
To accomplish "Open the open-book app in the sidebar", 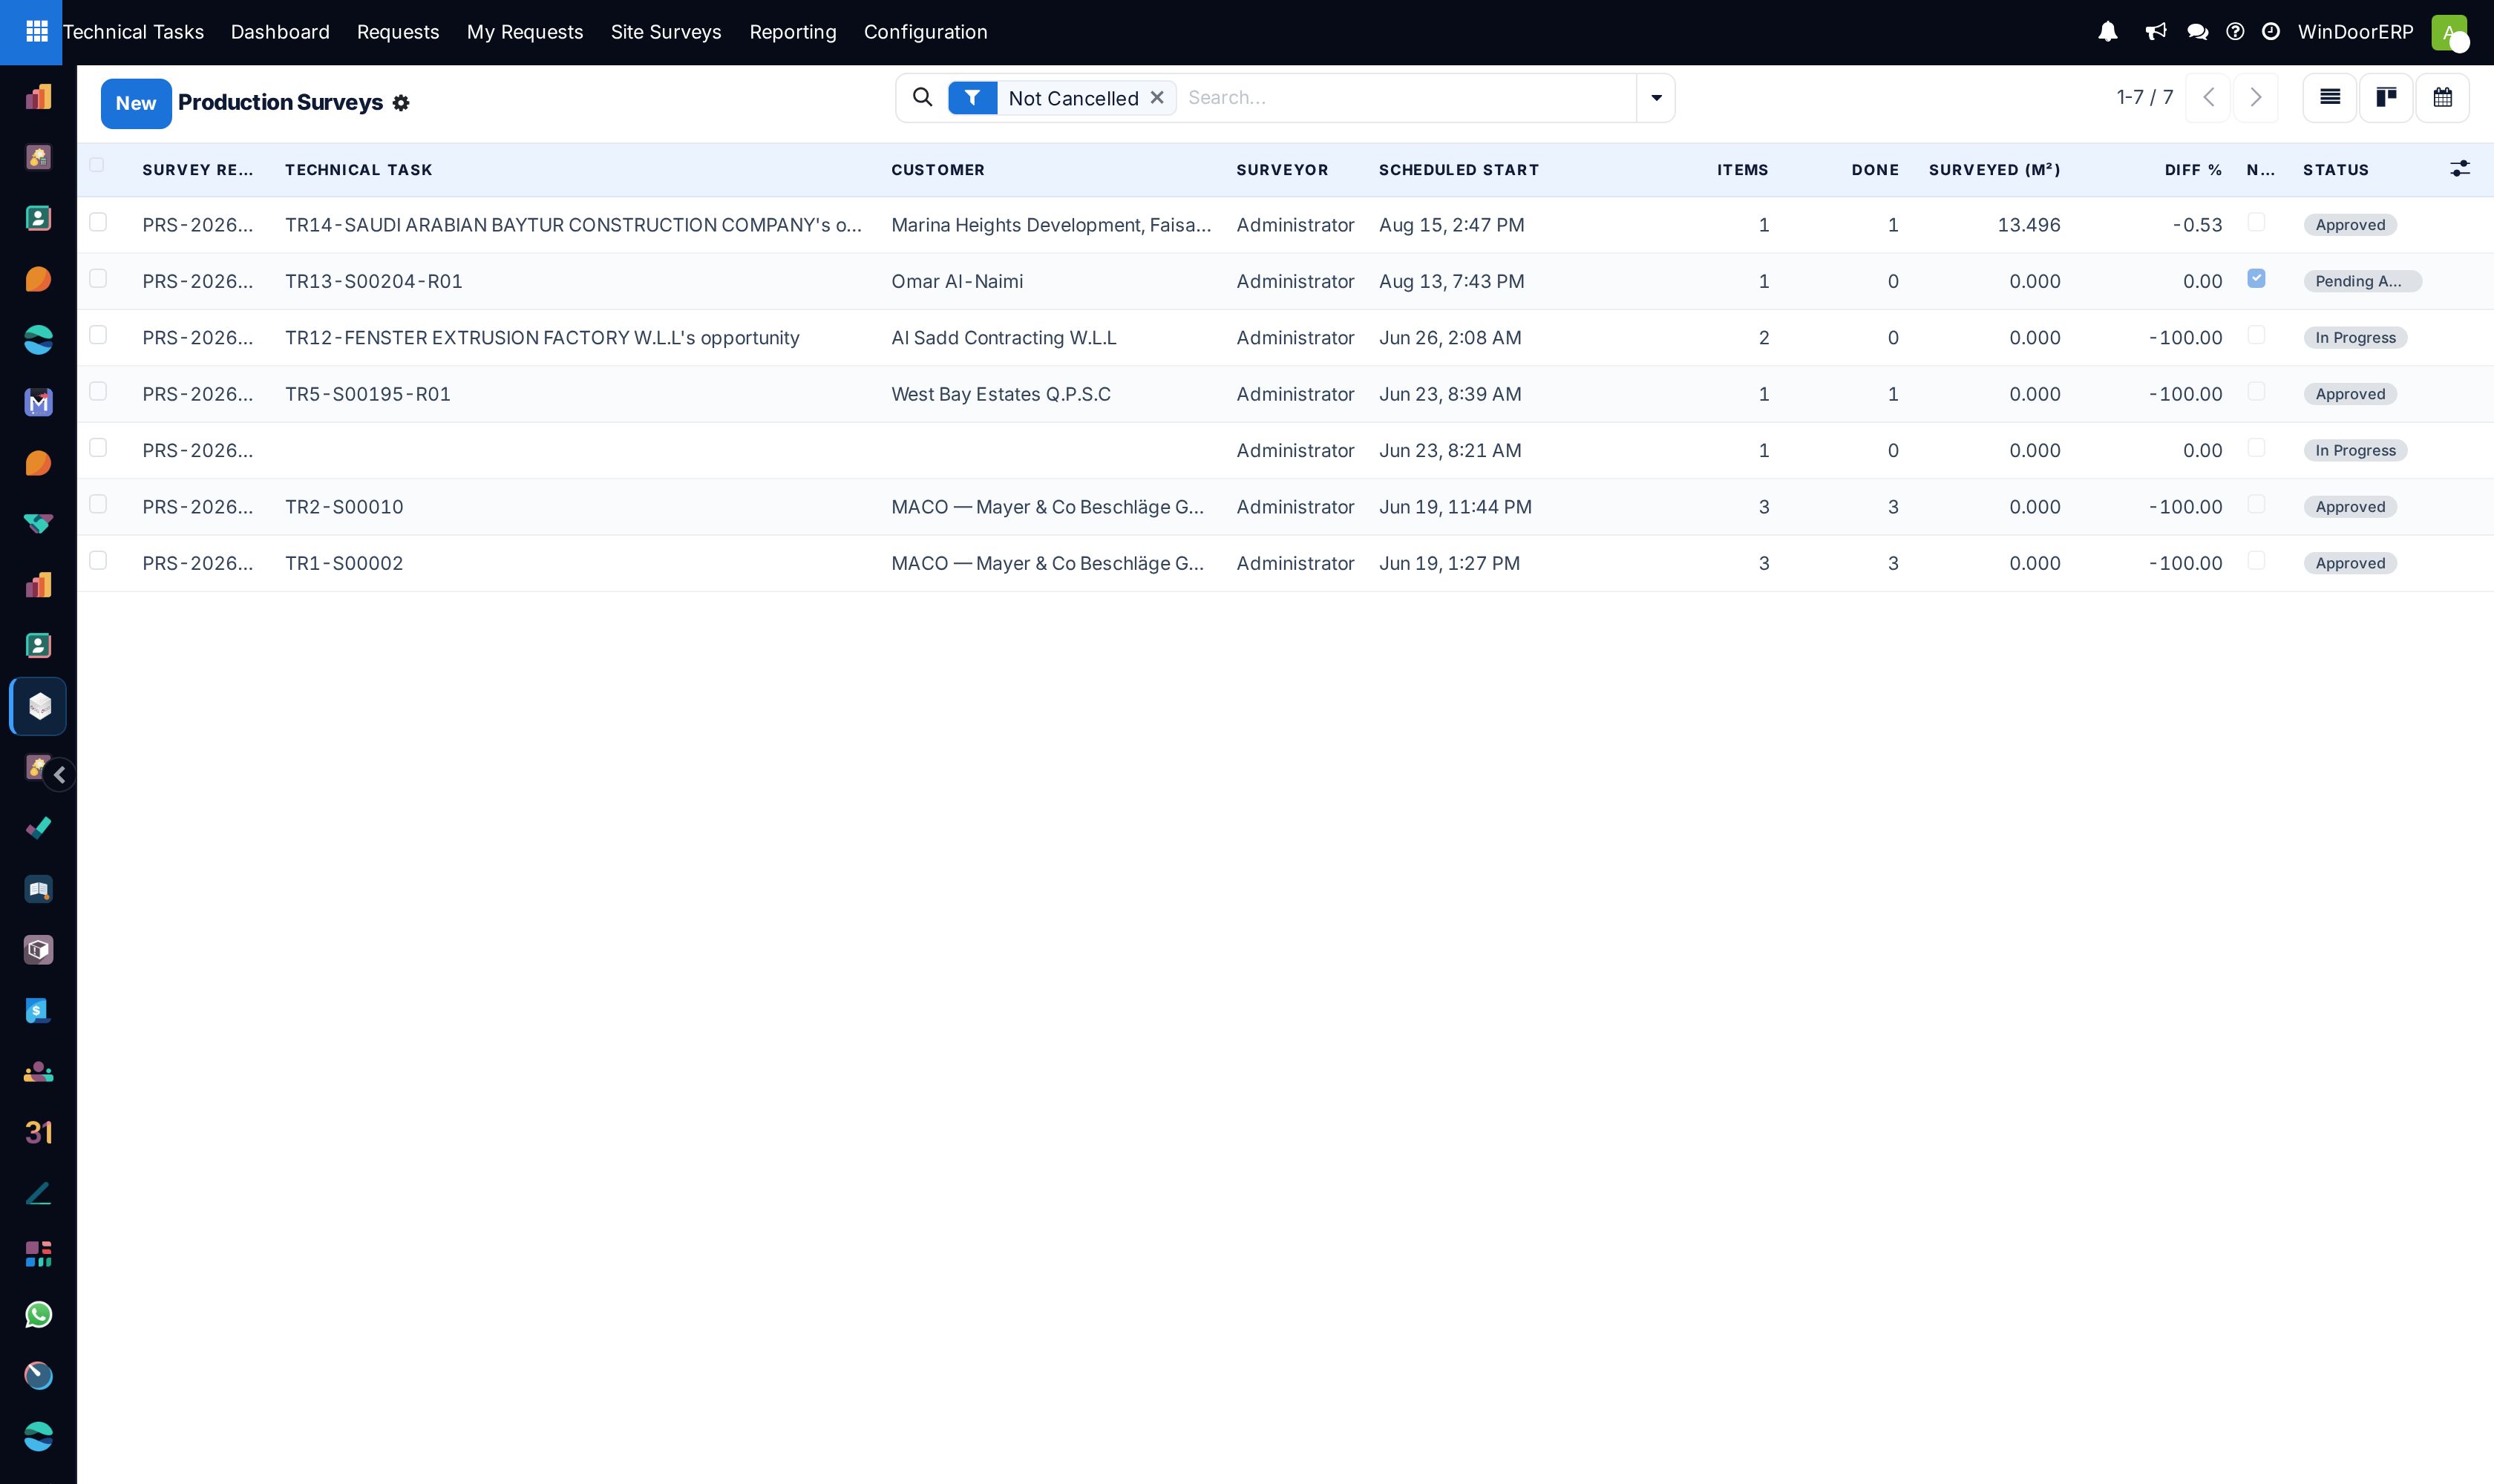I will click(38, 889).
